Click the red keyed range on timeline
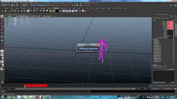Image resolution: width=177 pixels, height=99 pixels. pos(36,86)
